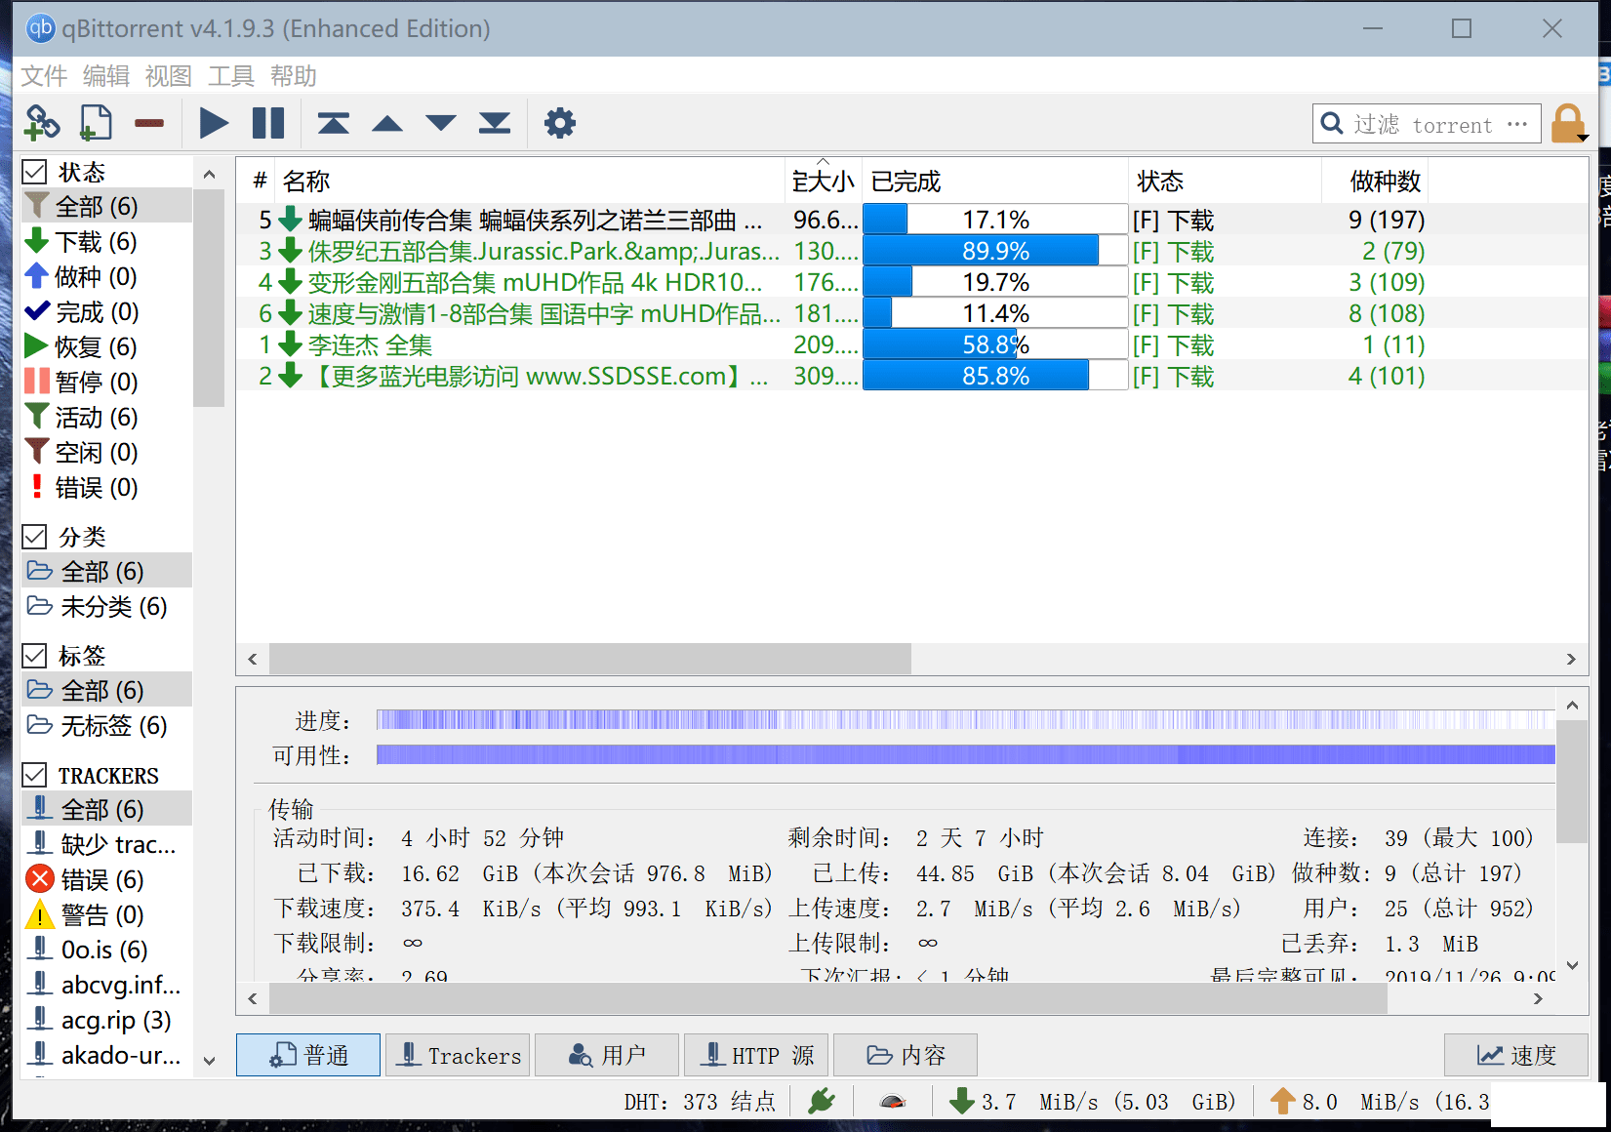
Task: Click the download speed arrow in status bar
Action: coord(962,1101)
